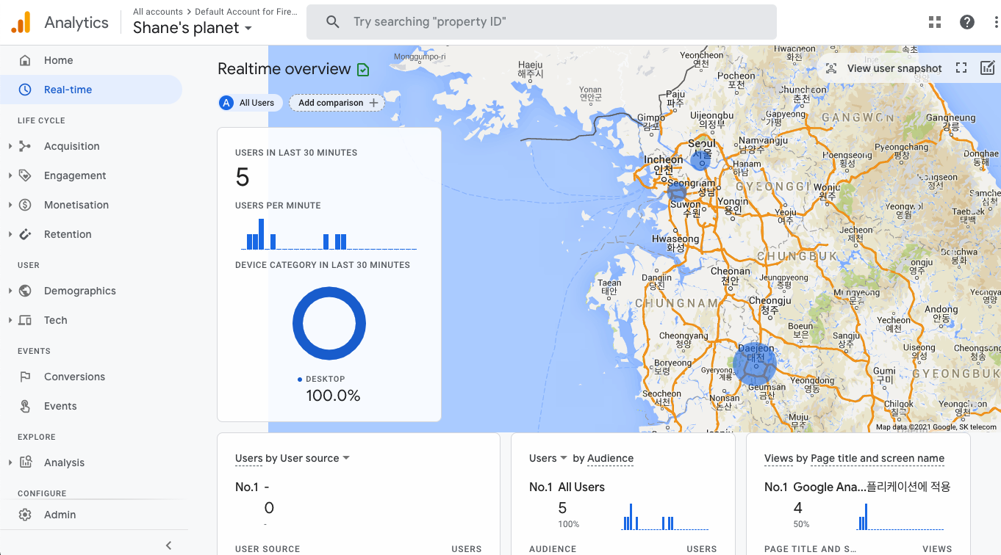Image resolution: width=1001 pixels, height=555 pixels.
Task: Click the Events touch icon
Action: click(25, 406)
